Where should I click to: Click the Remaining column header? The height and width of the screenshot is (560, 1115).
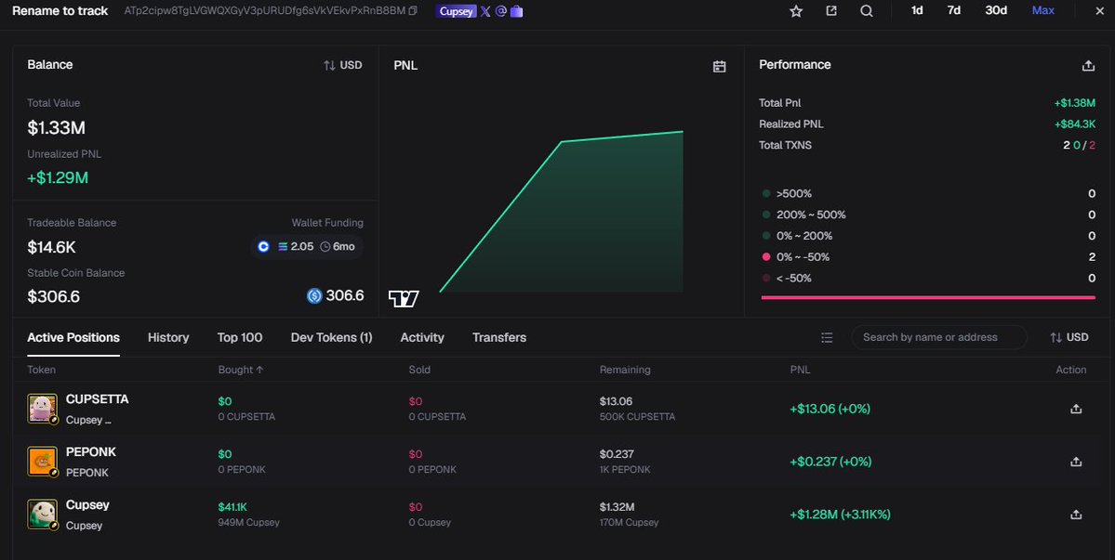pos(624,370)
